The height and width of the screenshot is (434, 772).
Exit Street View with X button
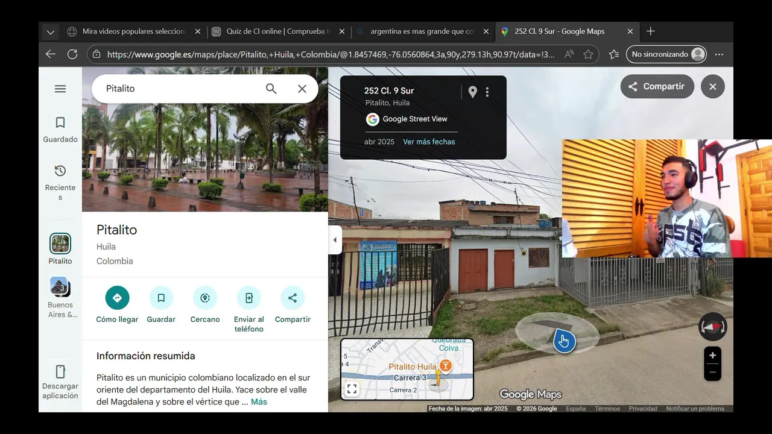tap(712, 86)
